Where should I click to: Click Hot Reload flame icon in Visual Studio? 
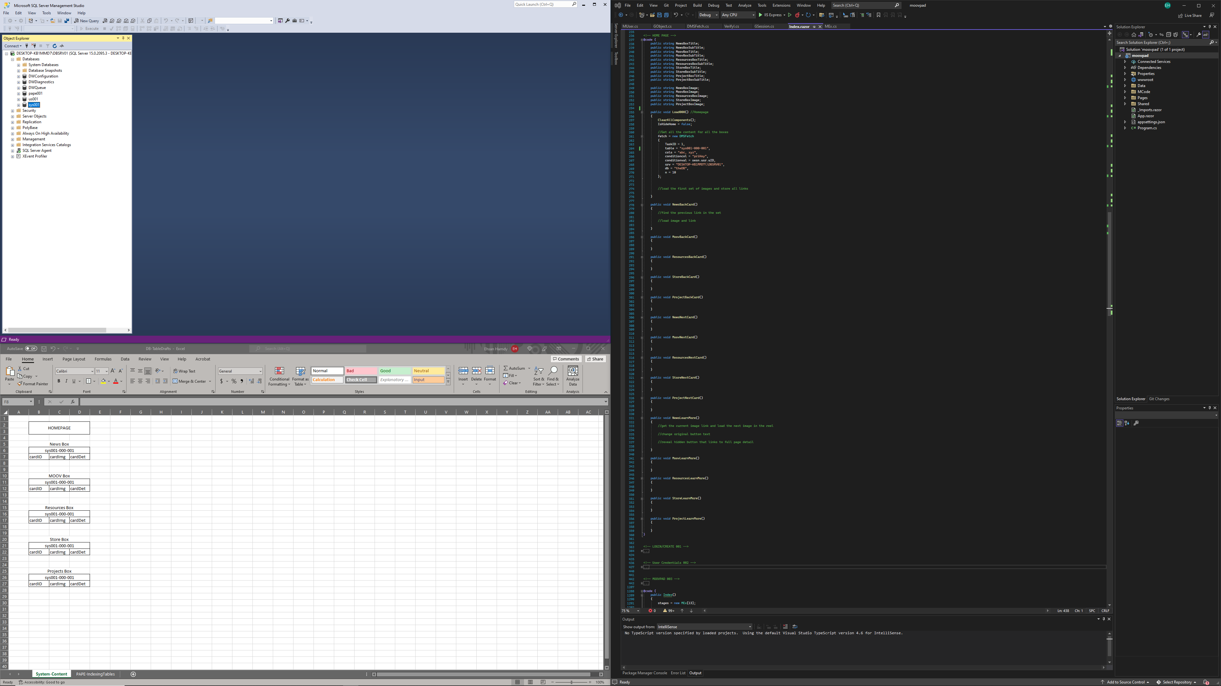797,15
